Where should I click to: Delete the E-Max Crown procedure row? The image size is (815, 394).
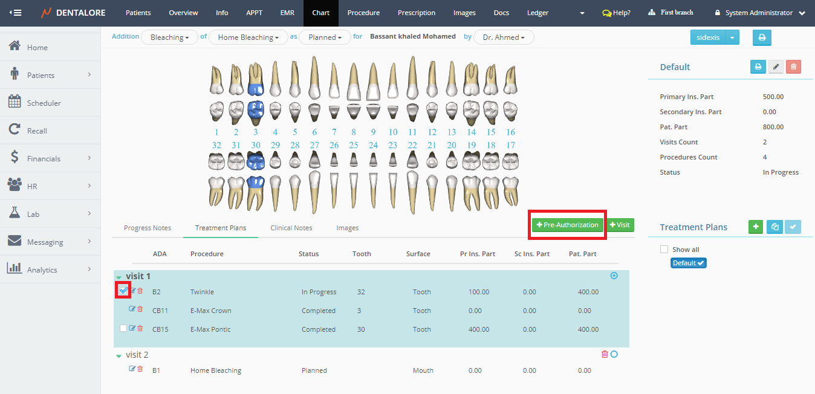tap(140, 309)
